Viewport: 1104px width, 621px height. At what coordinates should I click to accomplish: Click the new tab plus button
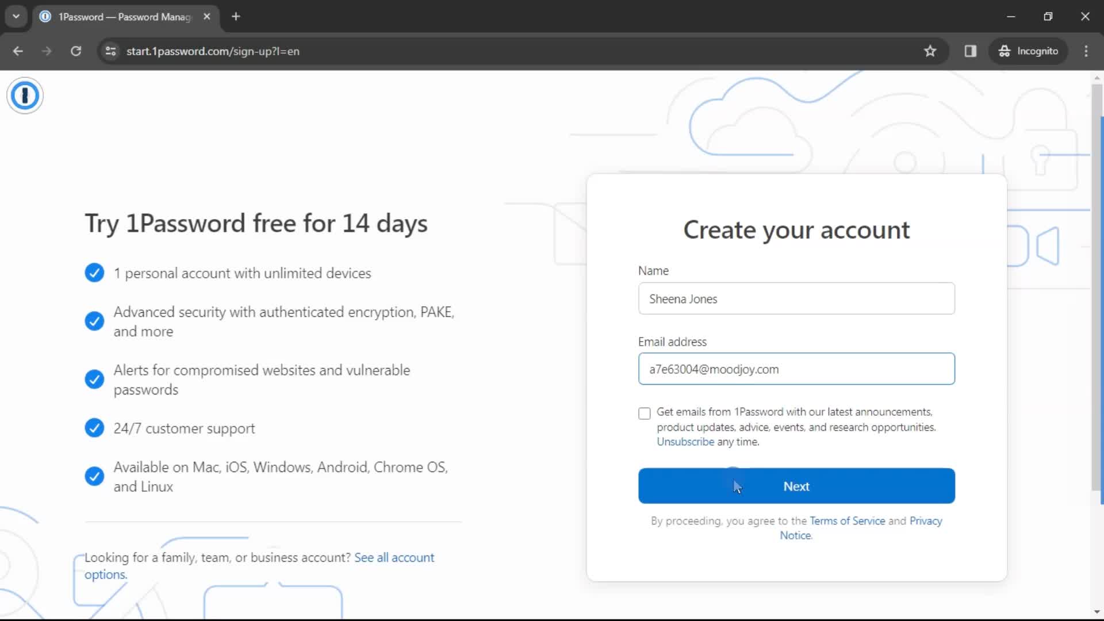pos(236,17)
